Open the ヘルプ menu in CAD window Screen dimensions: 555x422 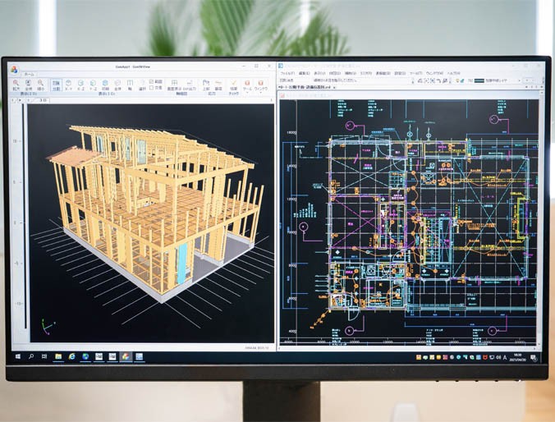[453, 73]
